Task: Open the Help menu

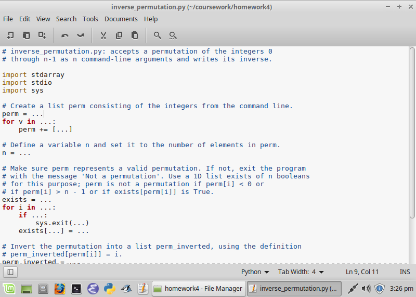Action: 151,19
